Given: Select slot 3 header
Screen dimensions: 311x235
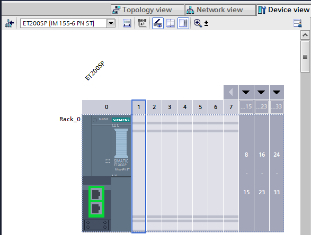Looking at the screenshot, I should [170, 107].
